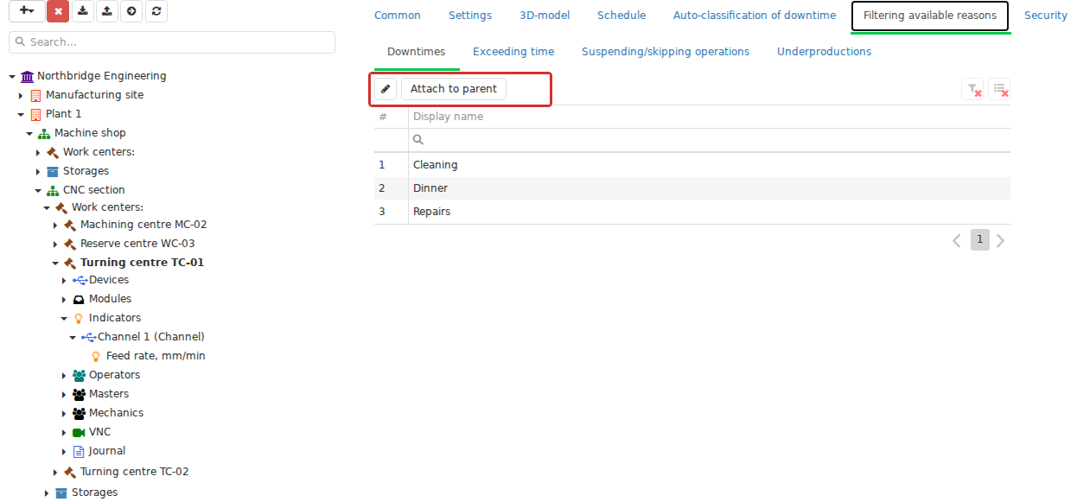Screen dimensions: 1077x502
Task: Open Auto-classification of downtime tab
Action: (x=755, y=16)
